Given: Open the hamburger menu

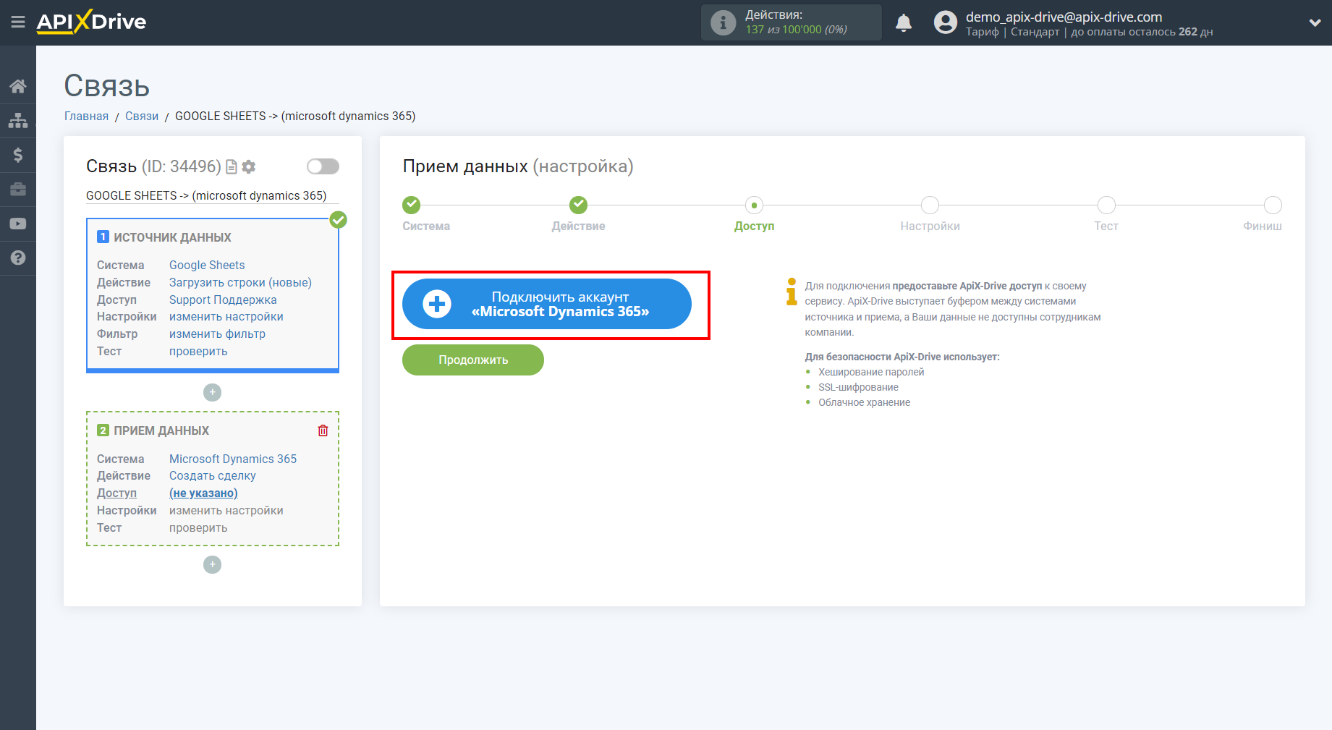Looking at the screenshot, I should click(x=18, y=22).
